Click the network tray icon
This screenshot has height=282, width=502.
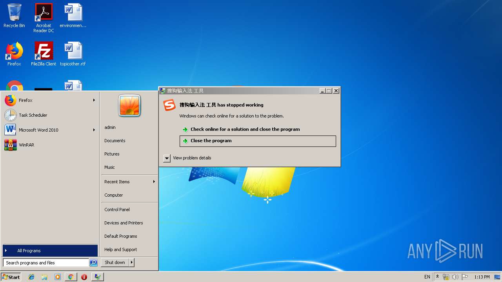click(x=446, y=277)
